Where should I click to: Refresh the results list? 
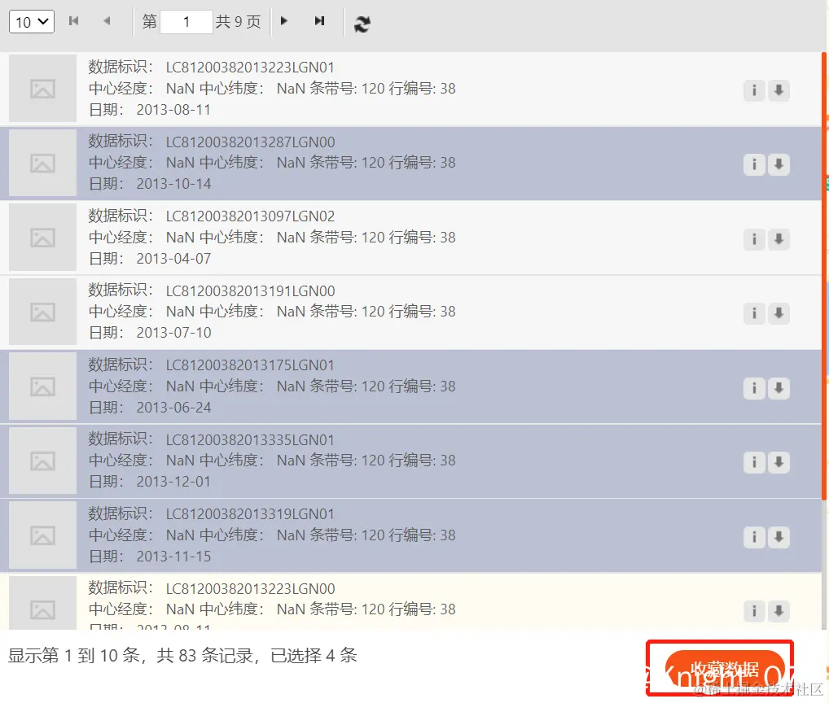[x=362, y=24]
